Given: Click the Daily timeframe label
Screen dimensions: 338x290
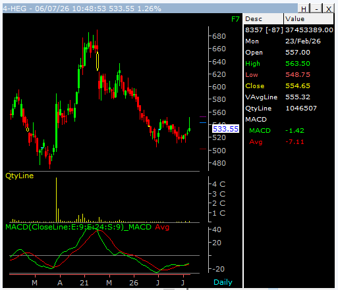Looking at the screenshot, I should [x=223, y=282].
